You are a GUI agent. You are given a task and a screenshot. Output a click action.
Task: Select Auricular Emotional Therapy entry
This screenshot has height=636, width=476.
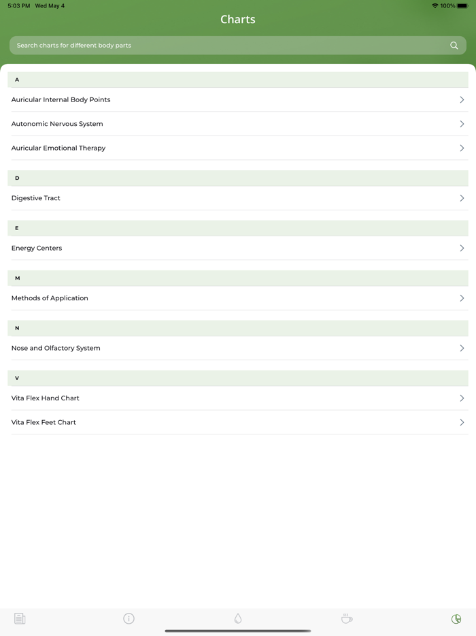point(58,148)
